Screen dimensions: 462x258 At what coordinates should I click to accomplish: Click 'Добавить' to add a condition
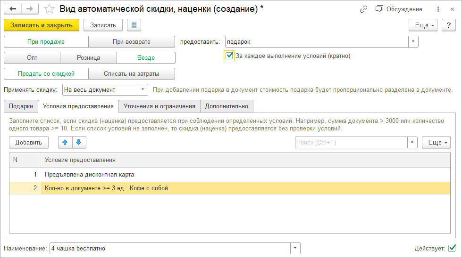pyautogui.click(x=28, y=142)
